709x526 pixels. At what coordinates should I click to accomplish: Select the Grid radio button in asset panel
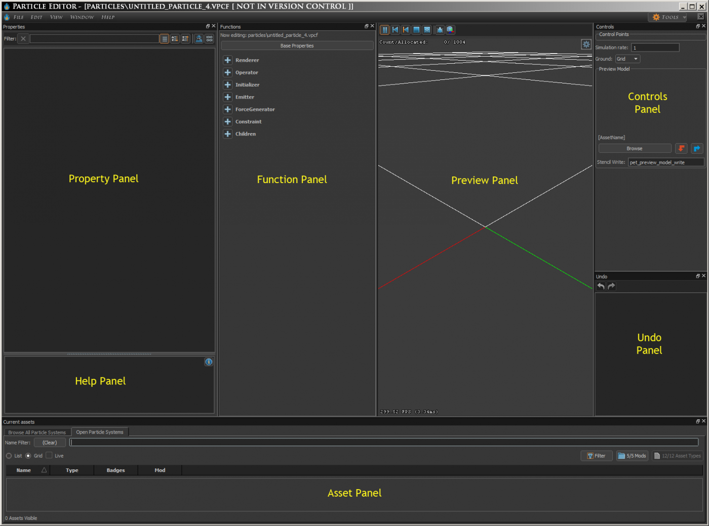point(28,456)
